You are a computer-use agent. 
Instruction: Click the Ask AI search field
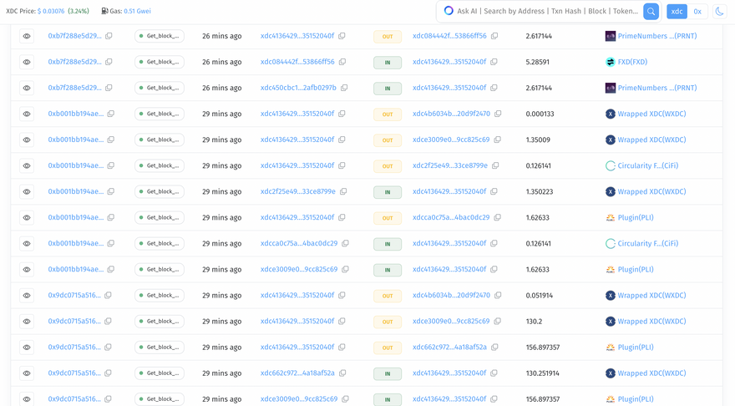click(x=547, y=12)
